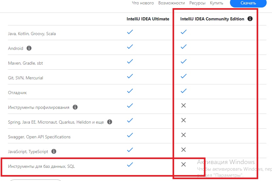Screen dimensions: 272x181
Task: Open the Возможности menu item
Action: 172,3
